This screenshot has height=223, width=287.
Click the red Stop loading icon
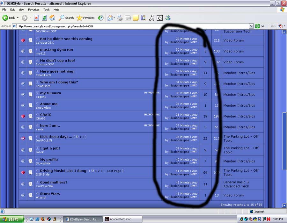pyautogui.click(x=36, y=18)
